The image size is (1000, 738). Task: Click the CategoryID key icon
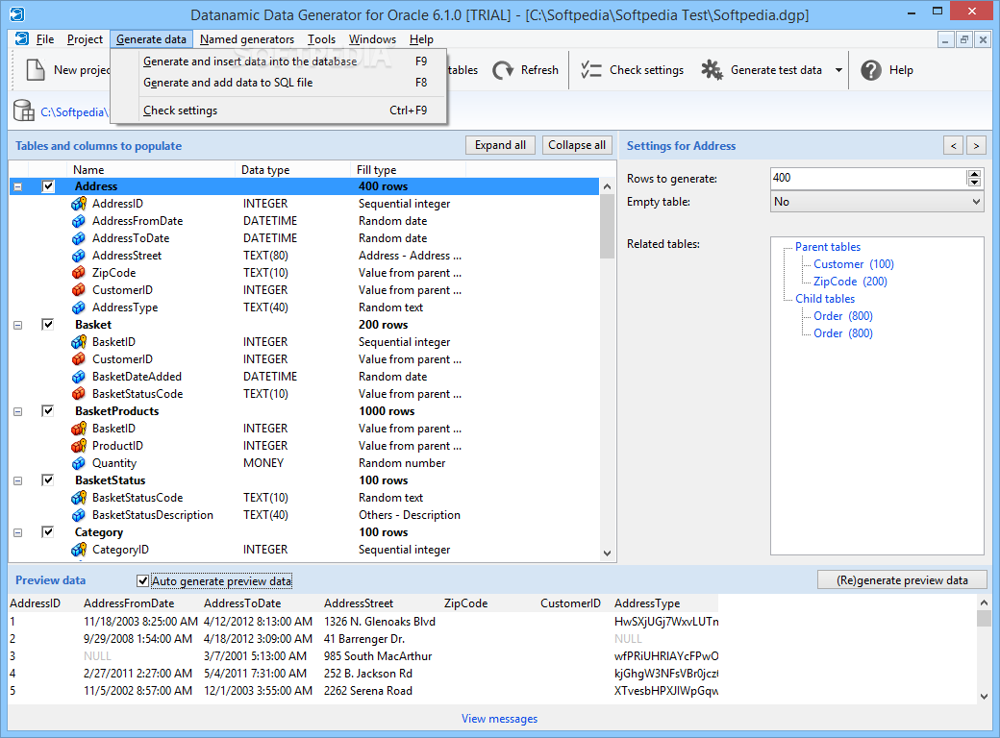click(x=79, y=550)
